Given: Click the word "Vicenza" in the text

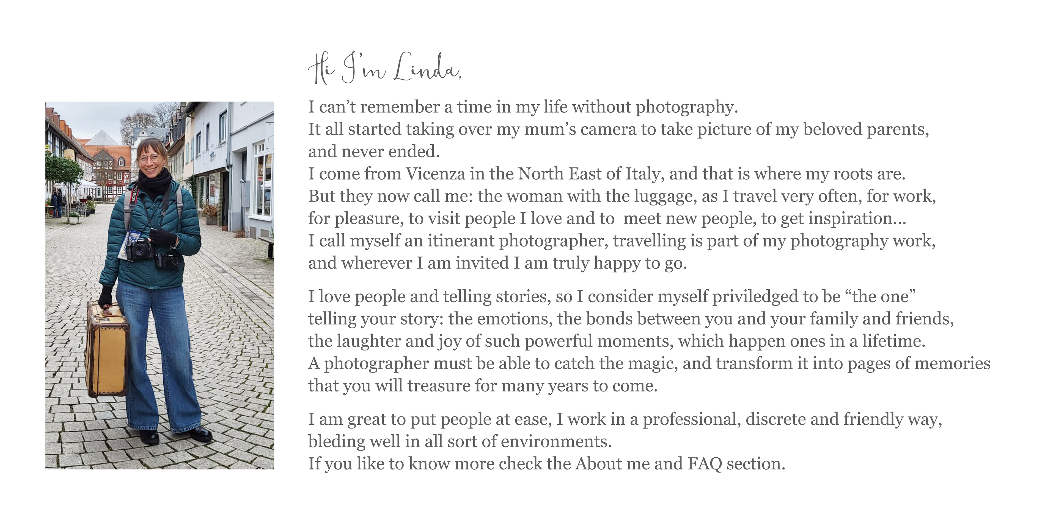Looking at the screenshot, I should pyautogui.click(x=435, y=174).
